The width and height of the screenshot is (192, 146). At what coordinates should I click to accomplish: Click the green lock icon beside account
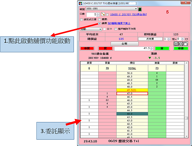pyautogui.click(x=140, y=9)
